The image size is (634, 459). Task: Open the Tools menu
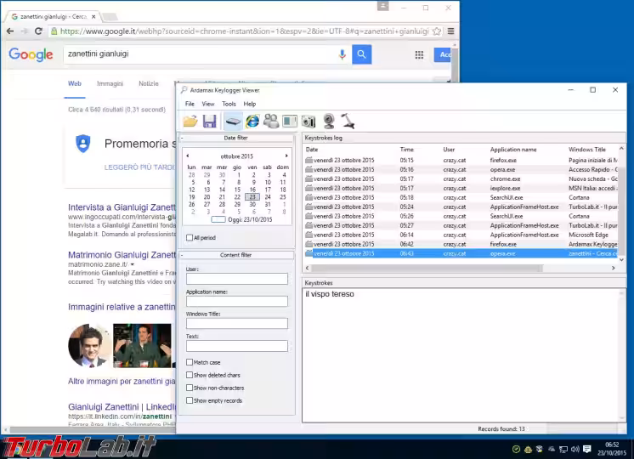pos(229,104)
